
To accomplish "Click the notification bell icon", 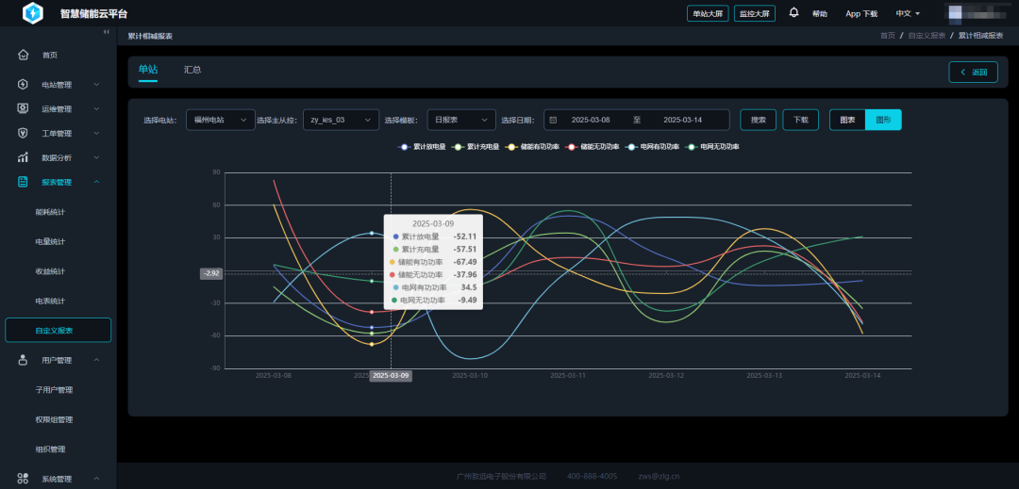I will point(793,12).
